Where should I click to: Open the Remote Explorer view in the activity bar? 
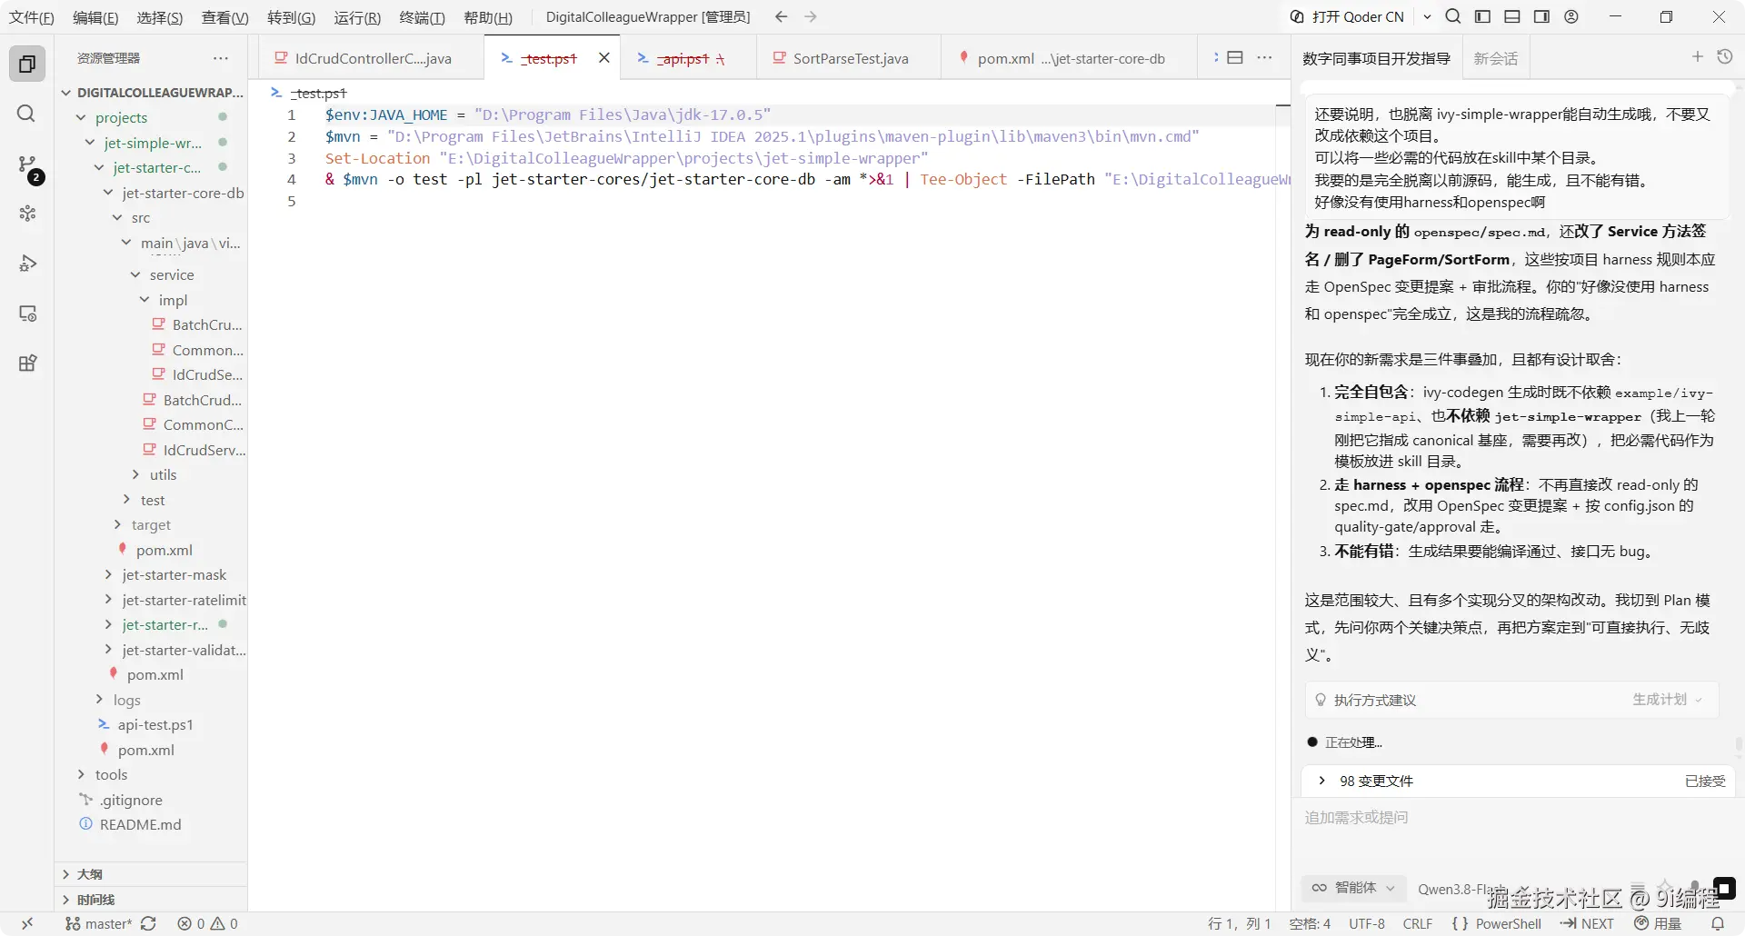(27, 314)
